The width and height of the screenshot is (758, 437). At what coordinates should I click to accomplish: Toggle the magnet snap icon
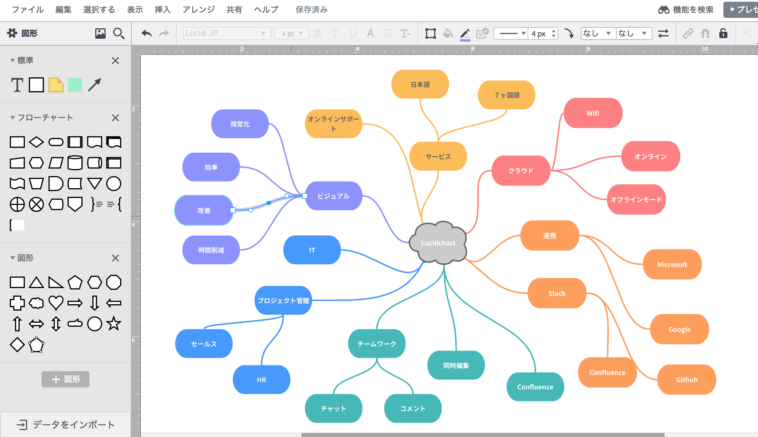(705, 33)
